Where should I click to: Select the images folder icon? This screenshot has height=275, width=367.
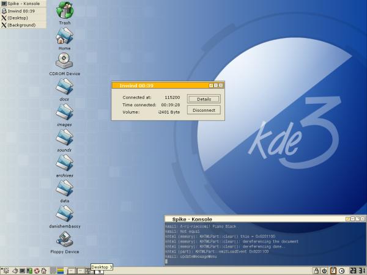(x=65, y=115)
